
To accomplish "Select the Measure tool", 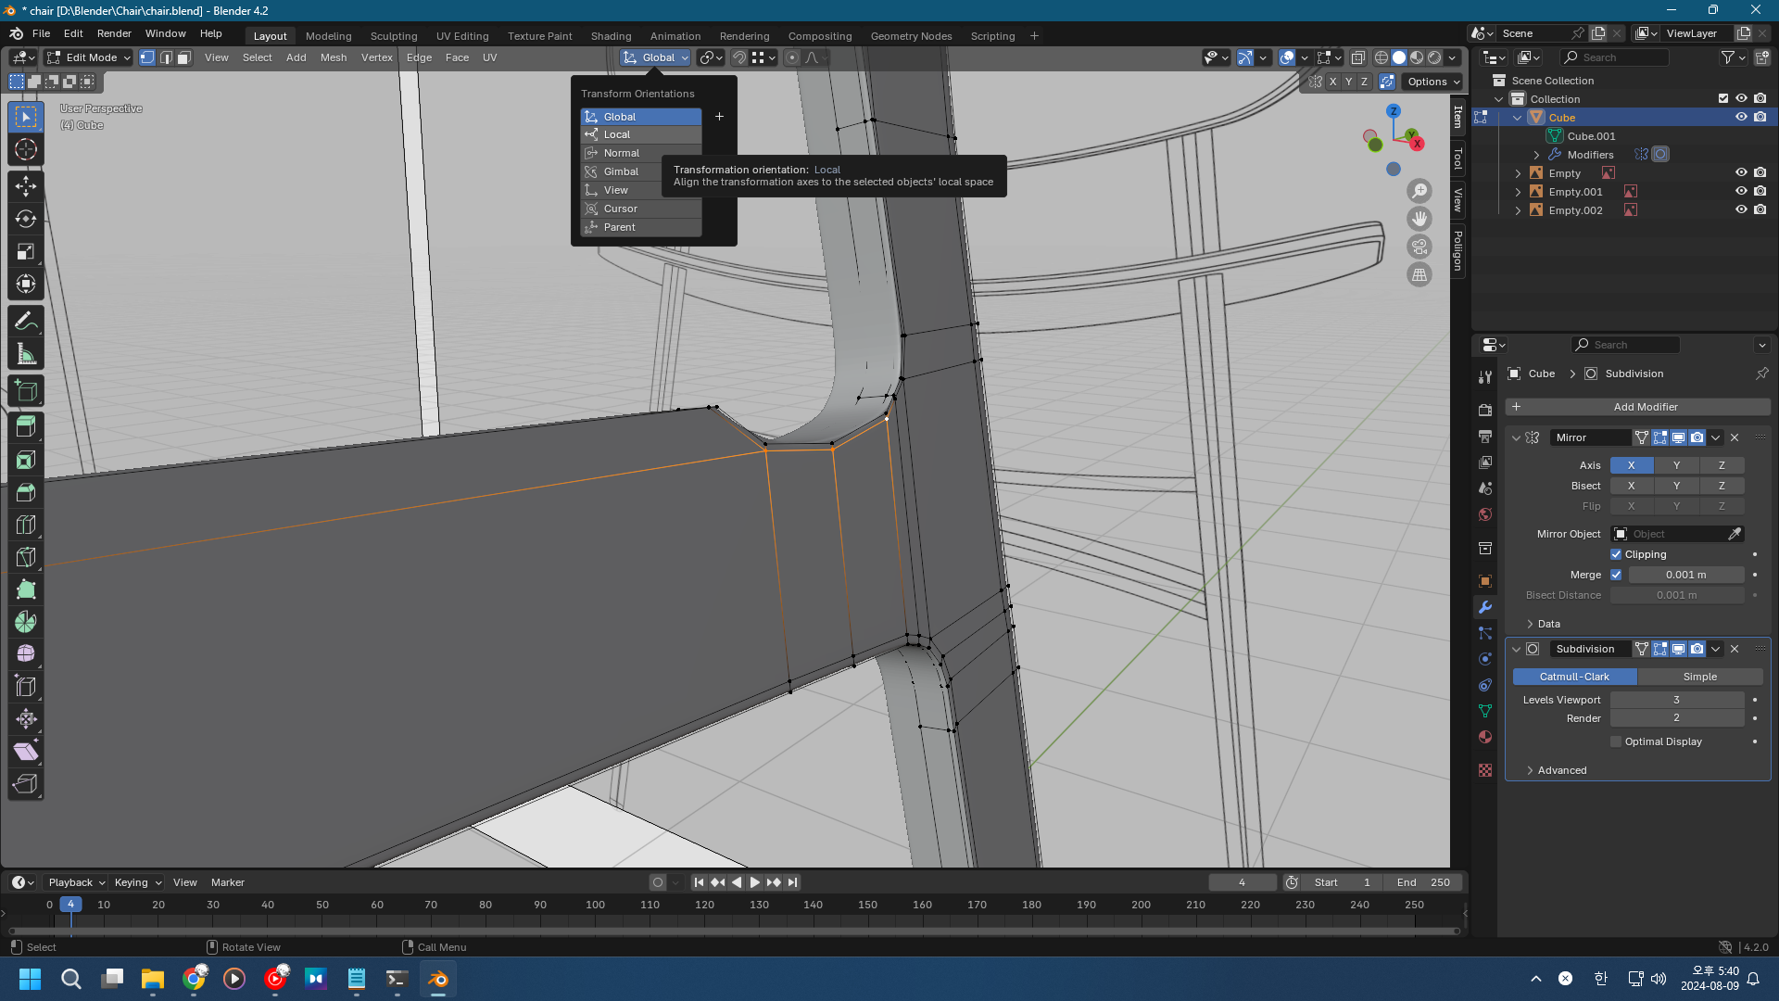I will (26, 354).
